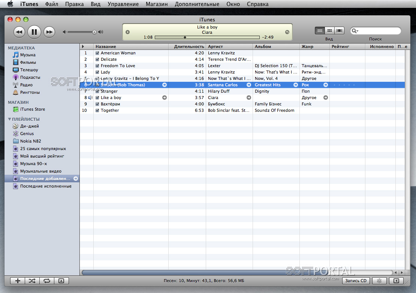The width and height of the screenshot is (416, 293).
Task: Create new playlist with plus button
Action: [18, 281]
